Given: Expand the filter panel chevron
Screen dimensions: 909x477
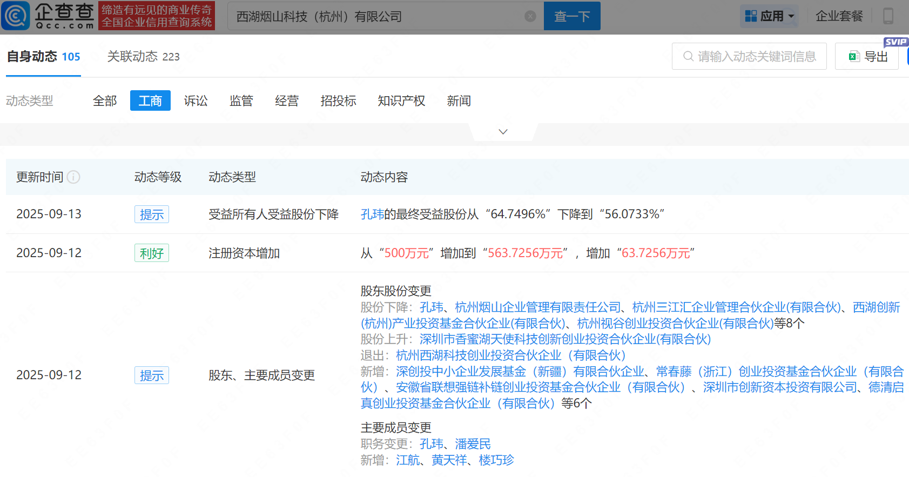Looking at the screenshot, I should pos(503,132).
